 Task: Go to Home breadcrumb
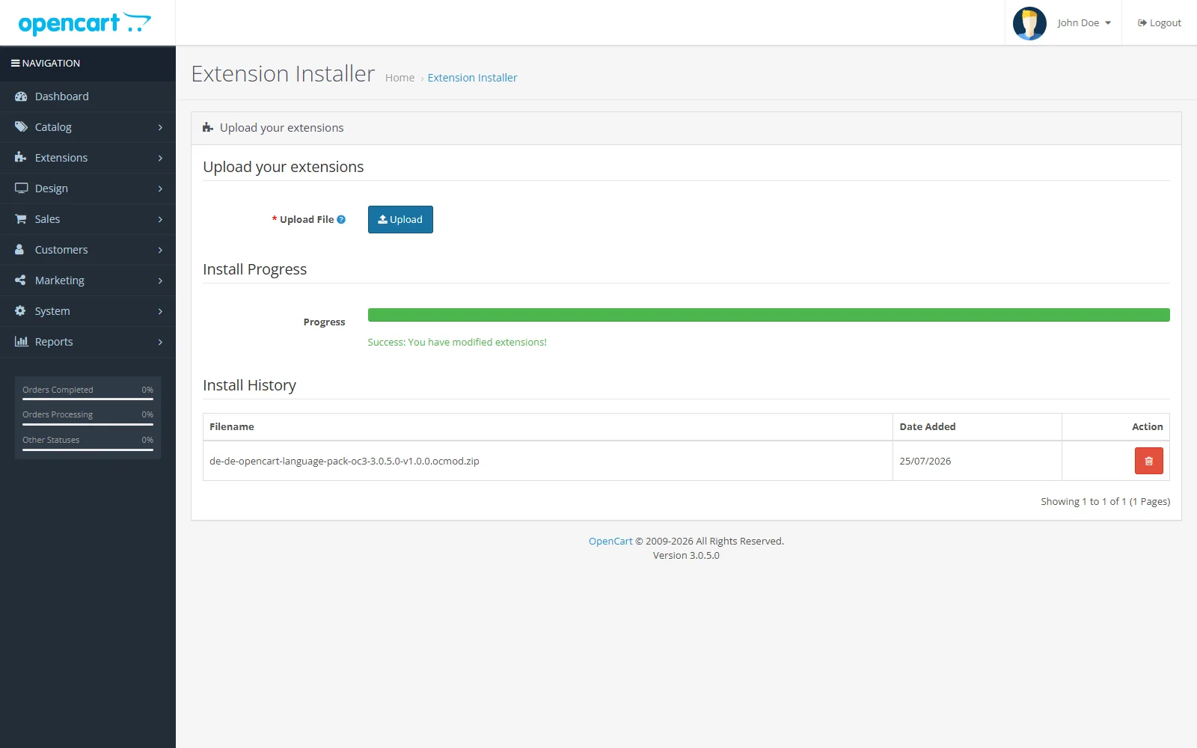(x=399, y=78)
